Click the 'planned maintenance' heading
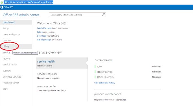This screenshot has height=106, width=193. [108, 94]
